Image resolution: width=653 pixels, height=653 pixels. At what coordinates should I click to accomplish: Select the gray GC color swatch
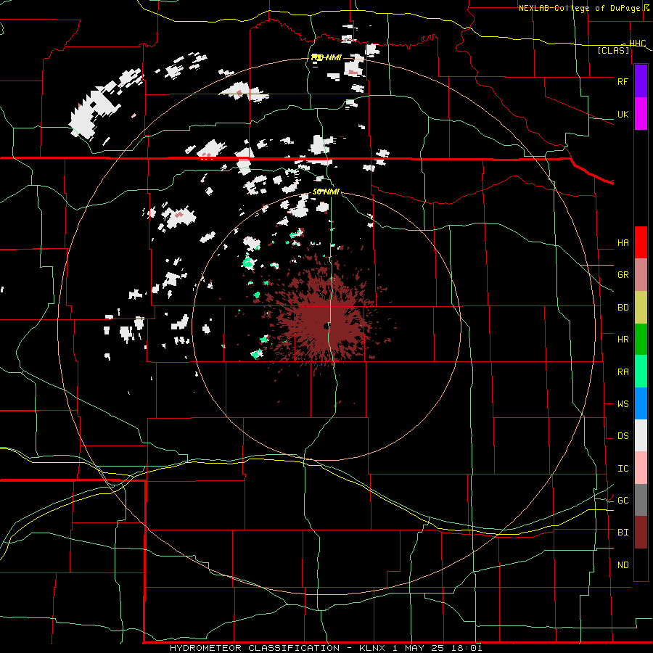pos(641,500)
